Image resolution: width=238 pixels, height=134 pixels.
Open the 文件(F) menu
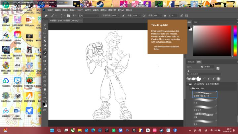pyautogui.click(x=50, y=10)
